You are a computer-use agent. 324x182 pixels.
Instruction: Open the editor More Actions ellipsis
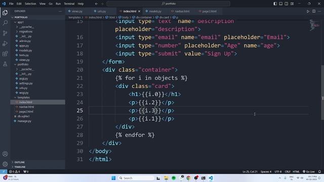pos(319,11)
